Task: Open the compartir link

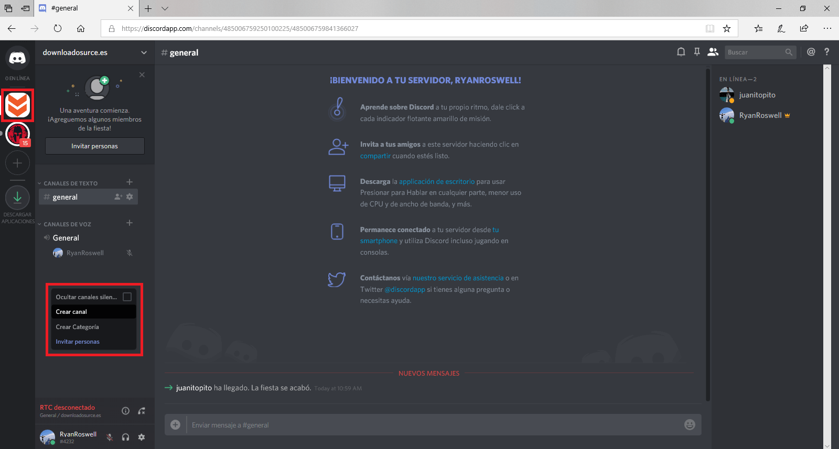Action: click(x=375, y=156)
